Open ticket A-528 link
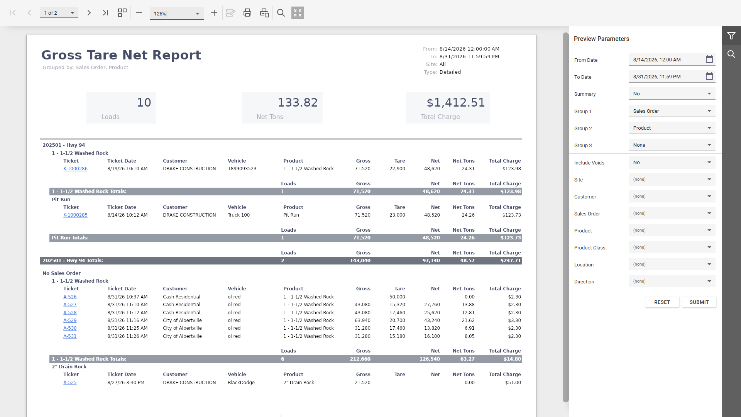This screenshot has width=741, height=417. 70,313
